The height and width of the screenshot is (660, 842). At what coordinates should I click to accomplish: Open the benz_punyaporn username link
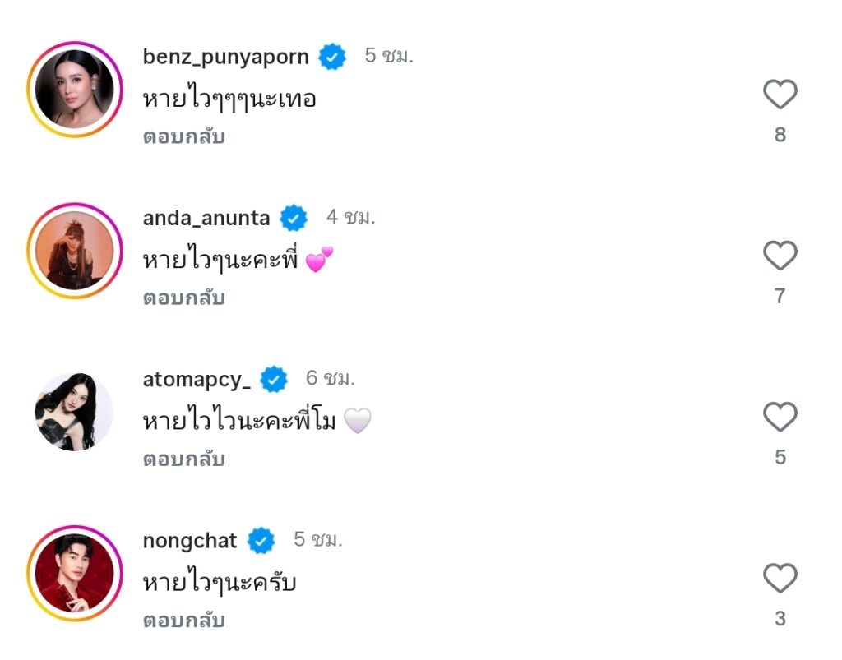[226, 57]
